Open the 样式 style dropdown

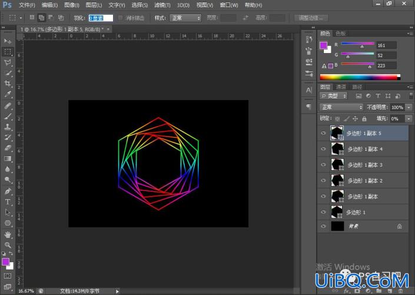pyautogui.click(x=185, y=18)
